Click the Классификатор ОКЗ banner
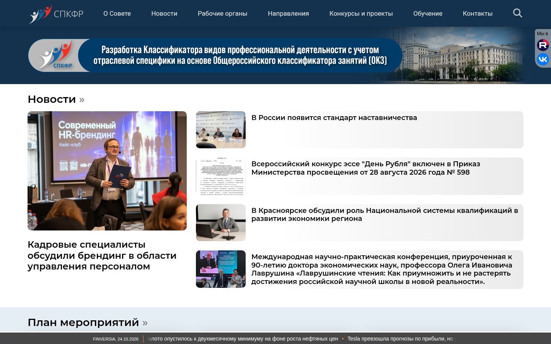The image size is (551, 344). [x=215, y=55]
